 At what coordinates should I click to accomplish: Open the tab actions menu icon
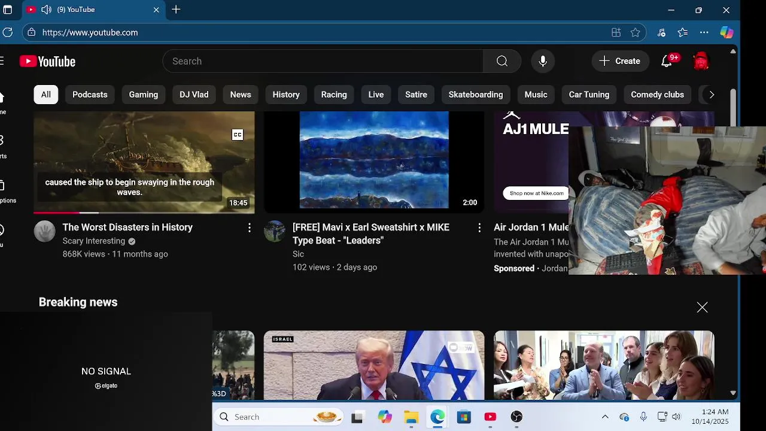pyautogui.click(x=7, y=10)
